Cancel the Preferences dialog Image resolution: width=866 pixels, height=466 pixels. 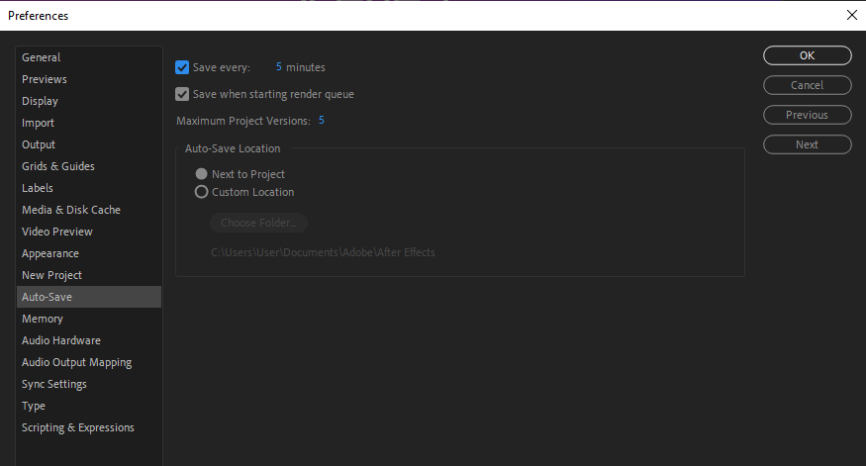coord(807,85)
